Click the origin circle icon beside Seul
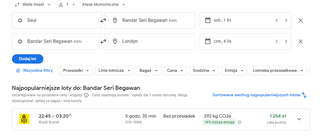This screenshot has width=328, height=138. (x=20, y=20)
